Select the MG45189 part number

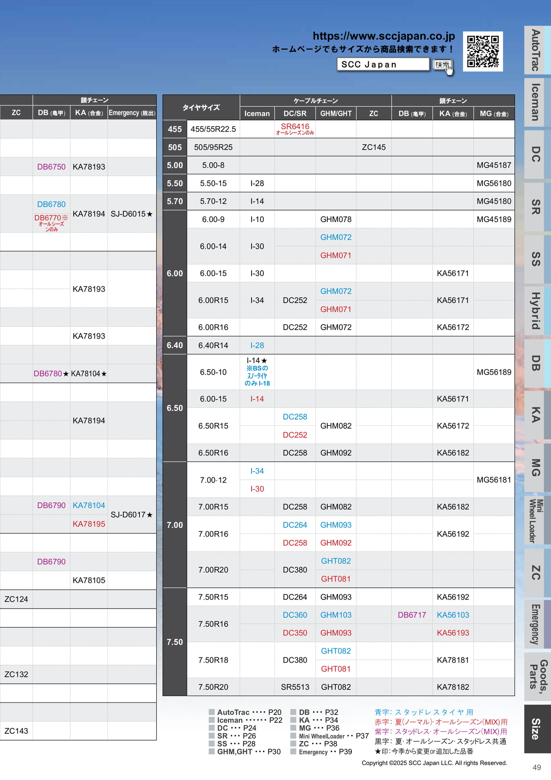point(494,219)
